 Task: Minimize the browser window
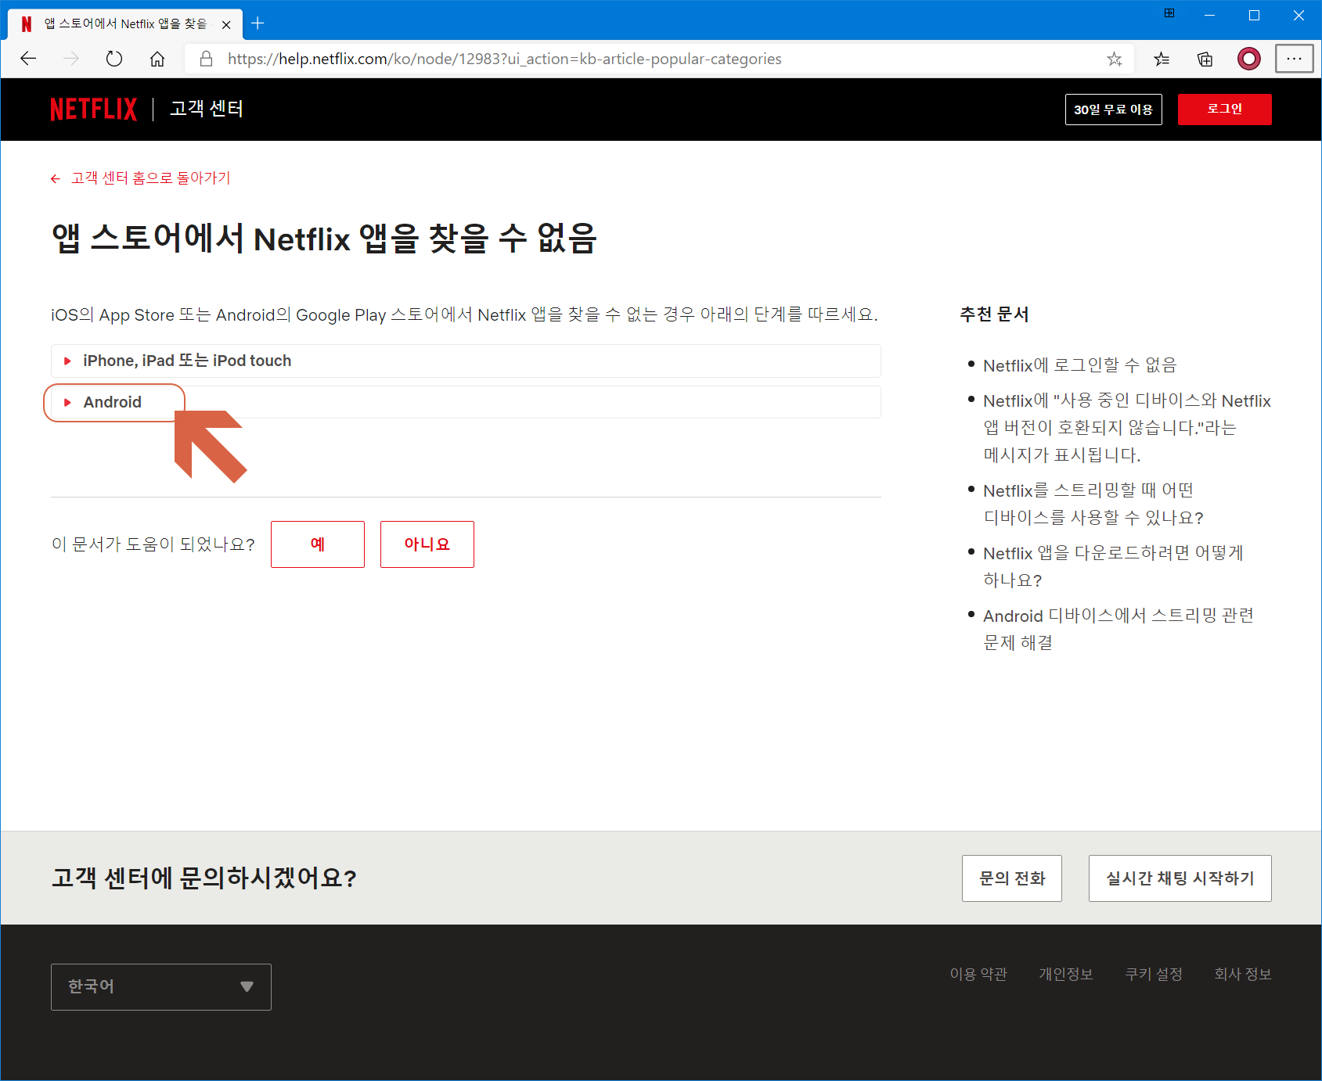[x=1210, y=15]
